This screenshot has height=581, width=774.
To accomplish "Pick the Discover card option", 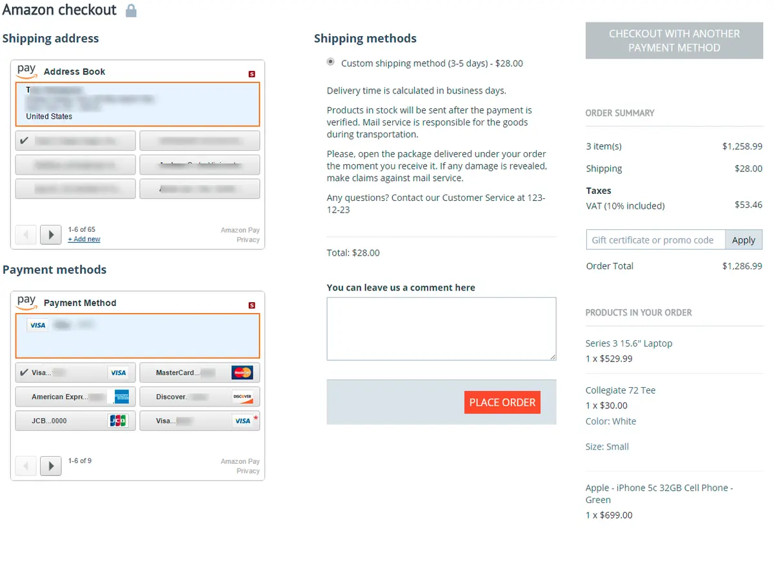I will click(x=199, y=397).
